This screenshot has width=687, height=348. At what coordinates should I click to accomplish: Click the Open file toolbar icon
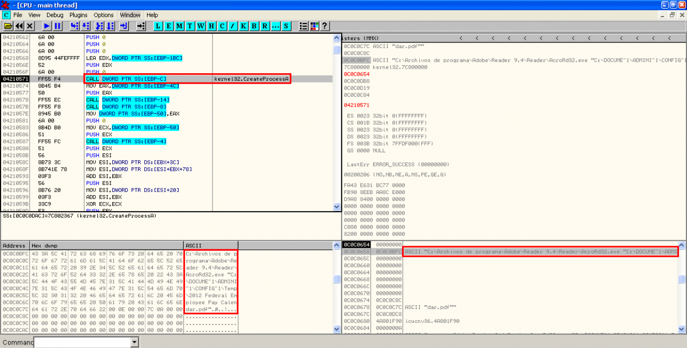click(x=8, y=26)
